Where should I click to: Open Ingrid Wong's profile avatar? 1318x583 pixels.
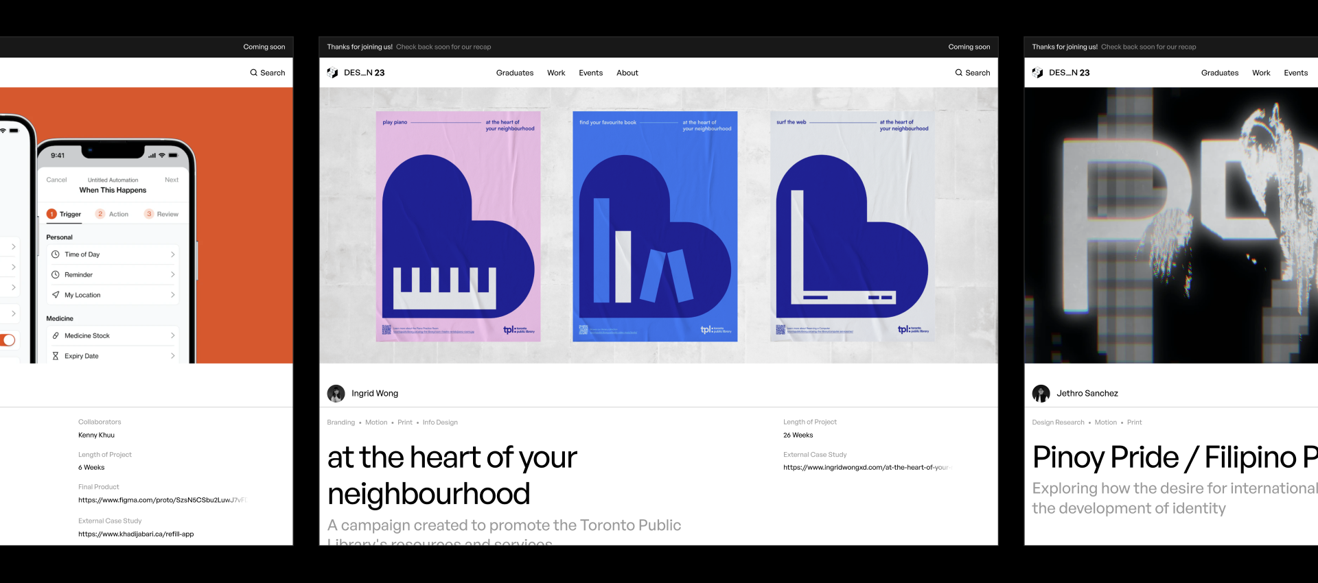[x=336, y=393]
